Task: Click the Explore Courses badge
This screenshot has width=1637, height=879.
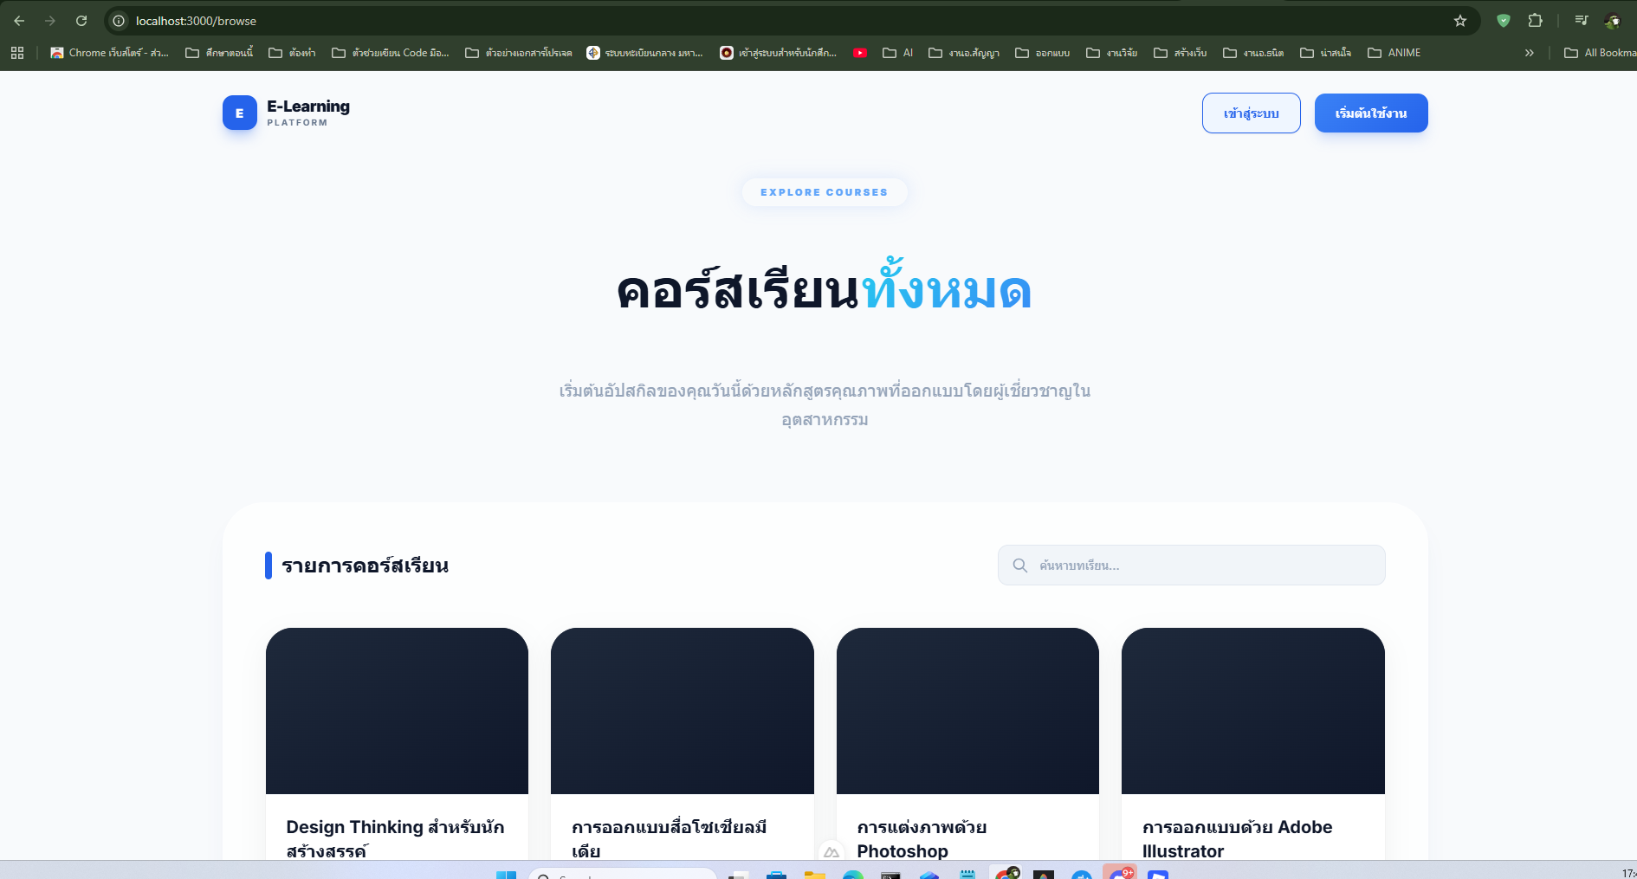Action: pyautogui.click(x=824, y=192)
